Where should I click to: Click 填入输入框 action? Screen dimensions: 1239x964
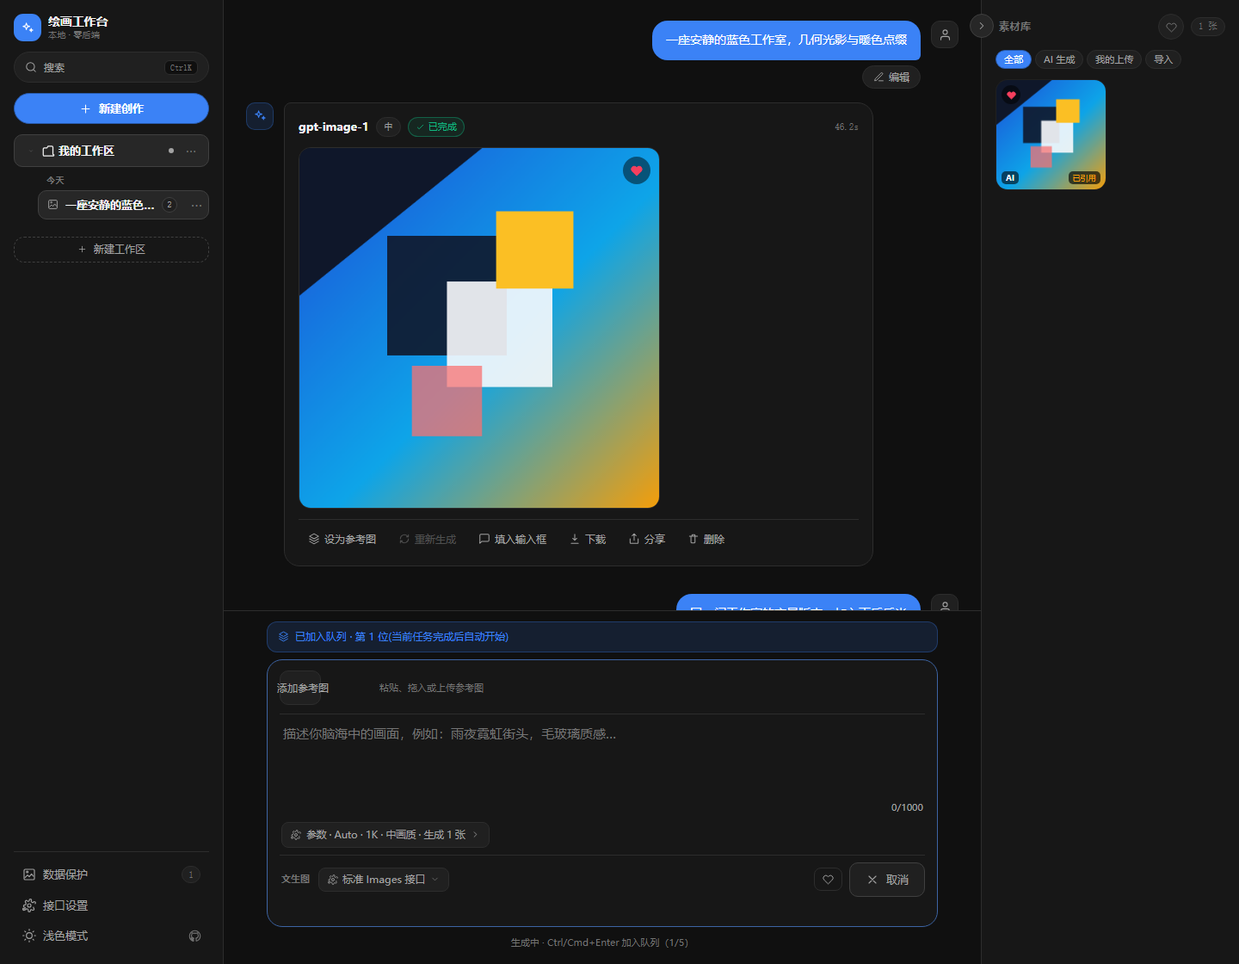(513, 539)
